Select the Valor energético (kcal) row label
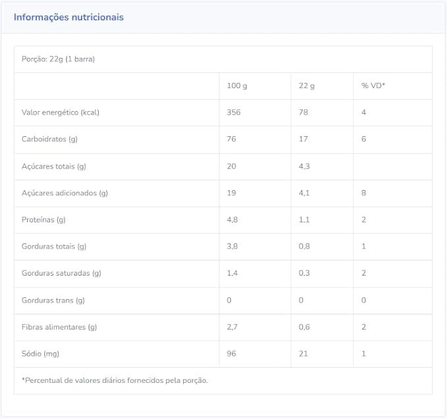This screenshot has width=447, height=419. [61, 112]
